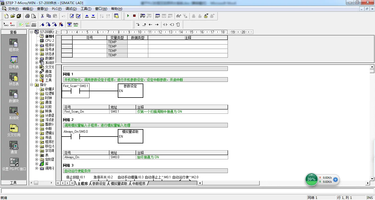Open 程序块 in the view bar
The height and width of the screenshot is (200, 375).
pyautogui.click(x=14, y=45)
